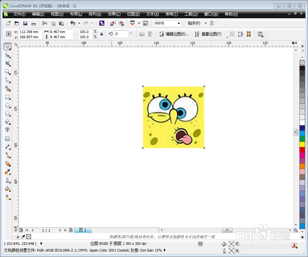This screenshot has height=257, width=308.
Task: Select the Shape tool
Action: tap(8, 55)
